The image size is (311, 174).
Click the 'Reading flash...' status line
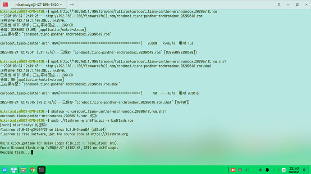pyautogui.click(x=17, y=152)
